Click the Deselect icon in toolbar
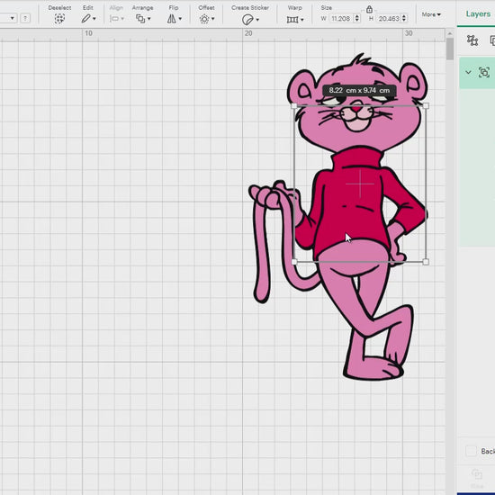 coord(59,19)
